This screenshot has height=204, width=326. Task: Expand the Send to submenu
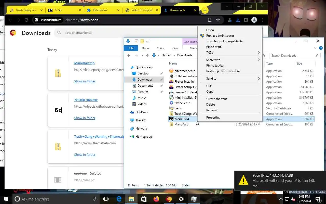[230, 79]
